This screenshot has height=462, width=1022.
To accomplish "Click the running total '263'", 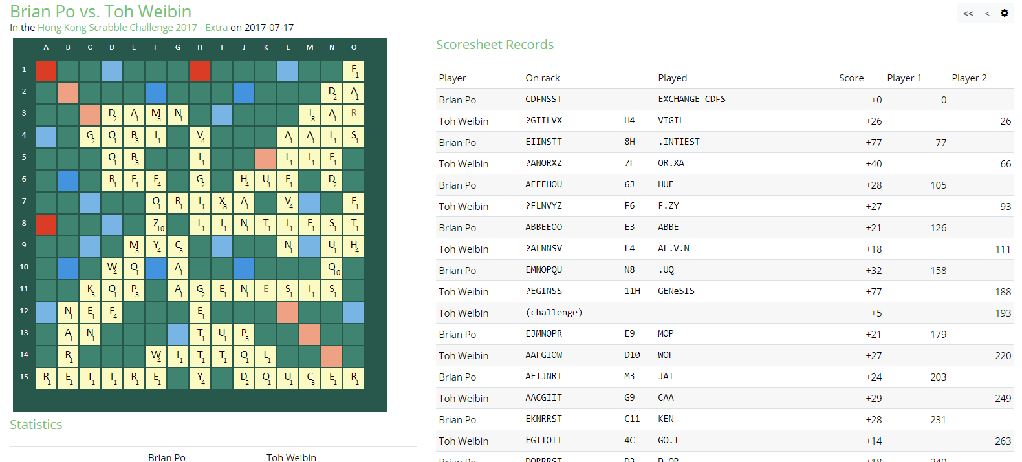I will tap(1003, 441).
